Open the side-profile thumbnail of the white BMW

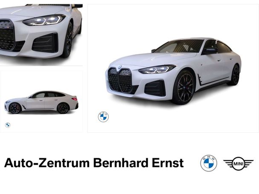(x=41, y=102)
